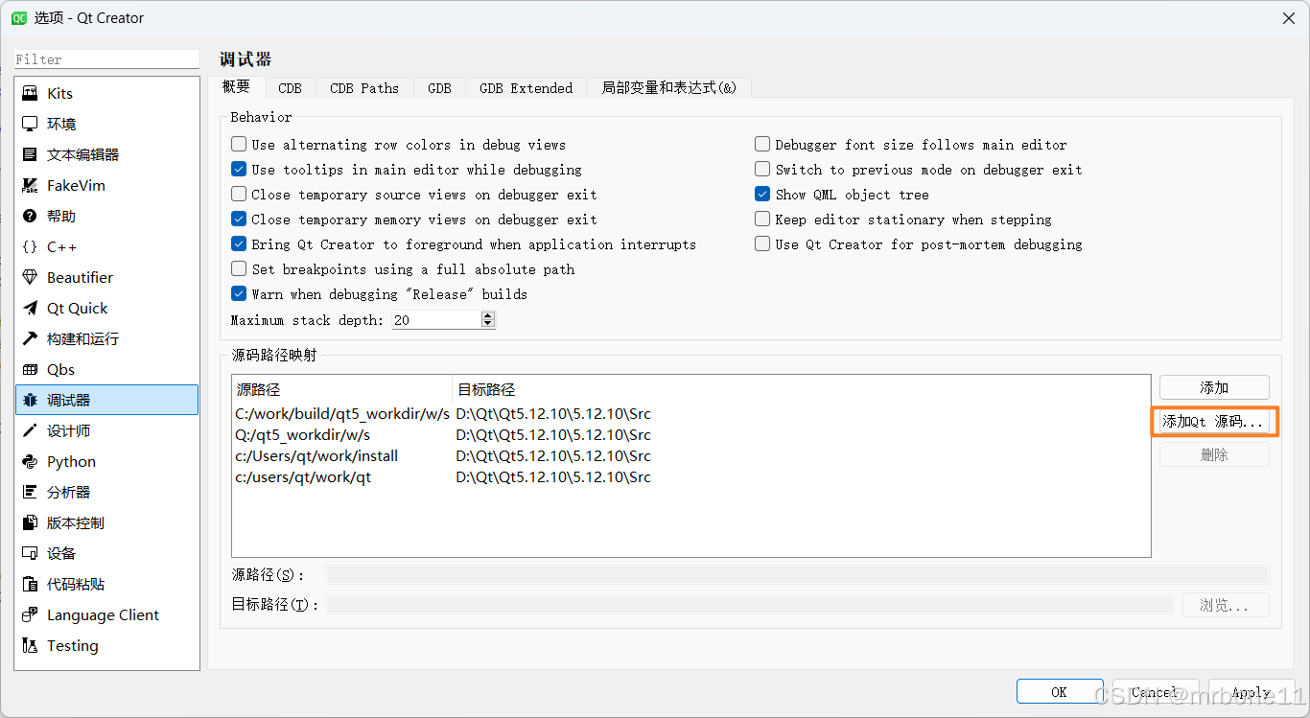Switch to the GDB tab
This screenshot has width=1310, height=718.
(x=439, y=88)
